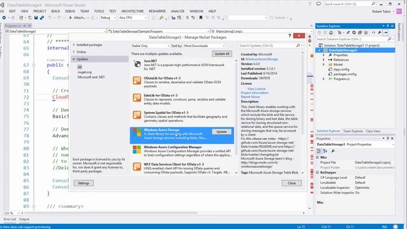
Task: Expand the Installed packages section
Action: point(74,45)
